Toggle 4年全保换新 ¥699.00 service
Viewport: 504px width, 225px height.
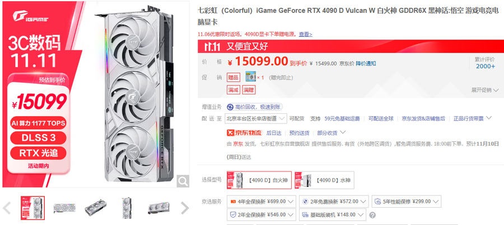(x=262, y=202)
